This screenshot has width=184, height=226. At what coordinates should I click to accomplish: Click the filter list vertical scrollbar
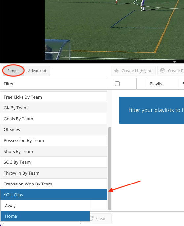click(x=110, y=168)
